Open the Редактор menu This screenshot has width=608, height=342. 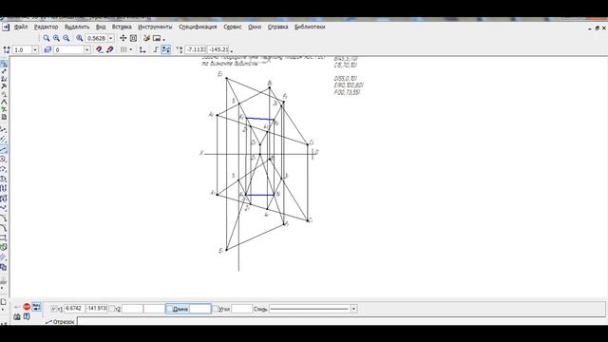point(46,27)
